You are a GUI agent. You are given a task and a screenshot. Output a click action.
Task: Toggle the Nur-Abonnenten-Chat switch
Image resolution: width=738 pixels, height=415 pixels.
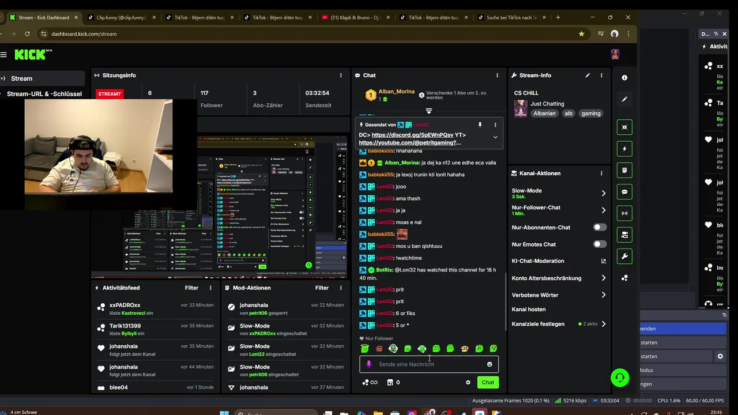click(600, 227)
